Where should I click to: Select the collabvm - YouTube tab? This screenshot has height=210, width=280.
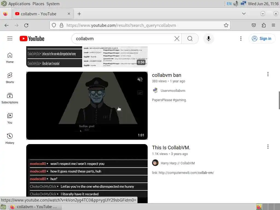43,14
